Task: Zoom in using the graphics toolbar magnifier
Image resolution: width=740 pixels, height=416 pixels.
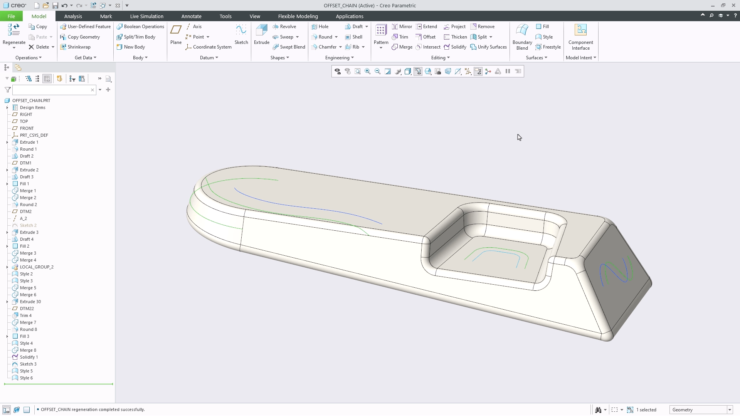Action: 367,71
